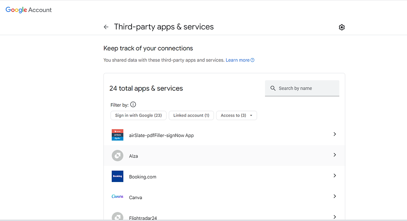Expand the Booking.com row chevron

pos(335,176)
